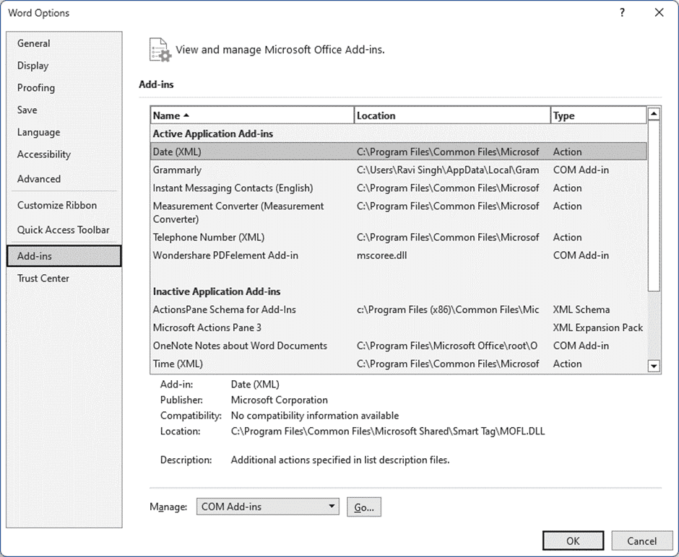Click the add-ins gear document icon
The height and width of the screenshot is (557, 679).
click(160, 50)
